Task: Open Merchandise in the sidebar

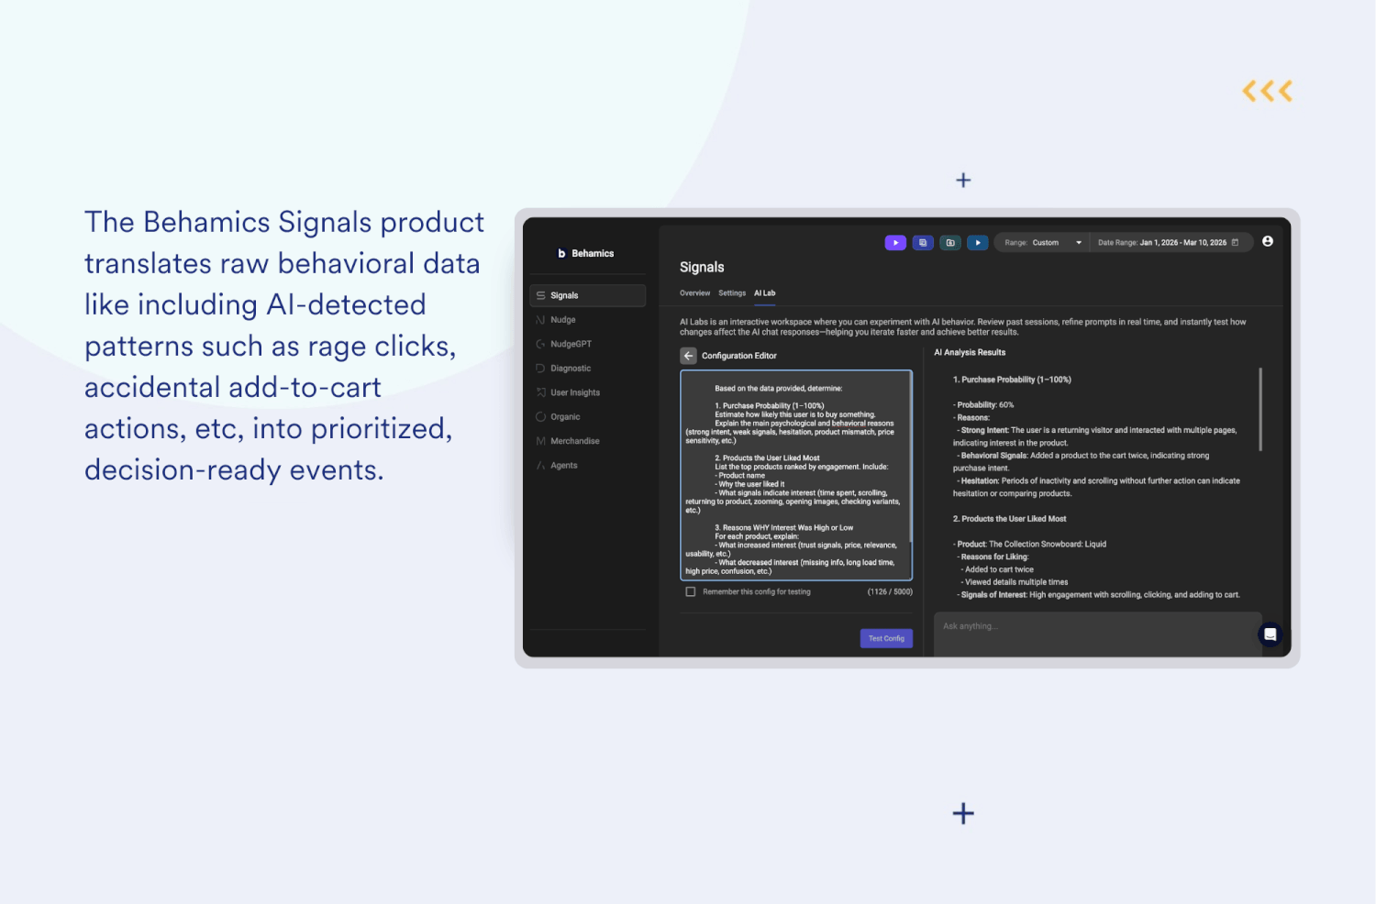Action: coord(588,441)
